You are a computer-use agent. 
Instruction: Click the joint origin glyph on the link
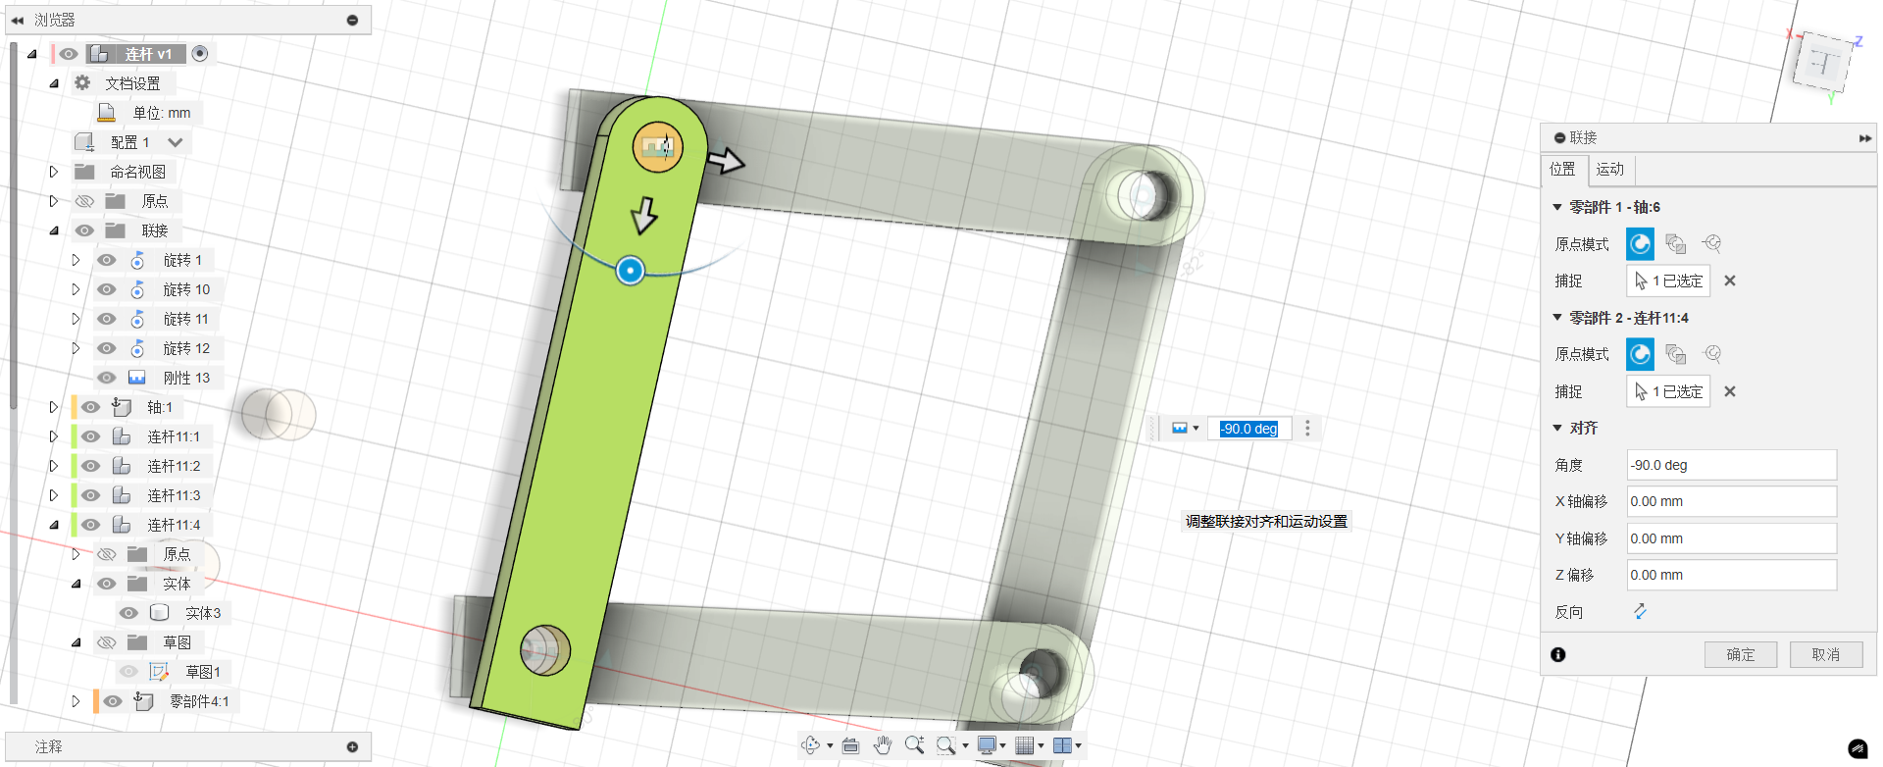pos(657,147)
